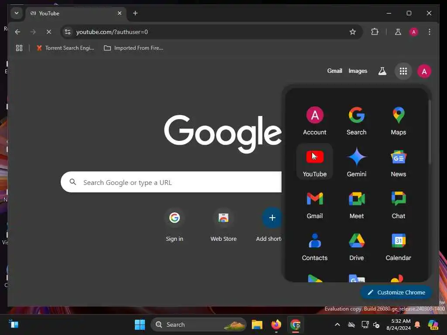The height and width of the screenshot is (335, 447).
Task: Switch to the YouTube tab
Action: pyautogui.click(x=76, y=14)
